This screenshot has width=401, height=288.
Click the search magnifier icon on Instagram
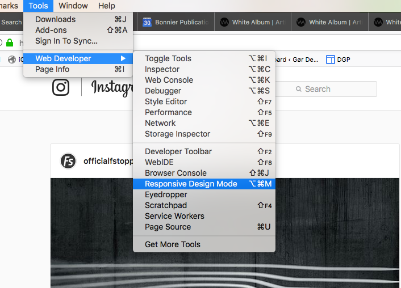[x=298, y=89]
